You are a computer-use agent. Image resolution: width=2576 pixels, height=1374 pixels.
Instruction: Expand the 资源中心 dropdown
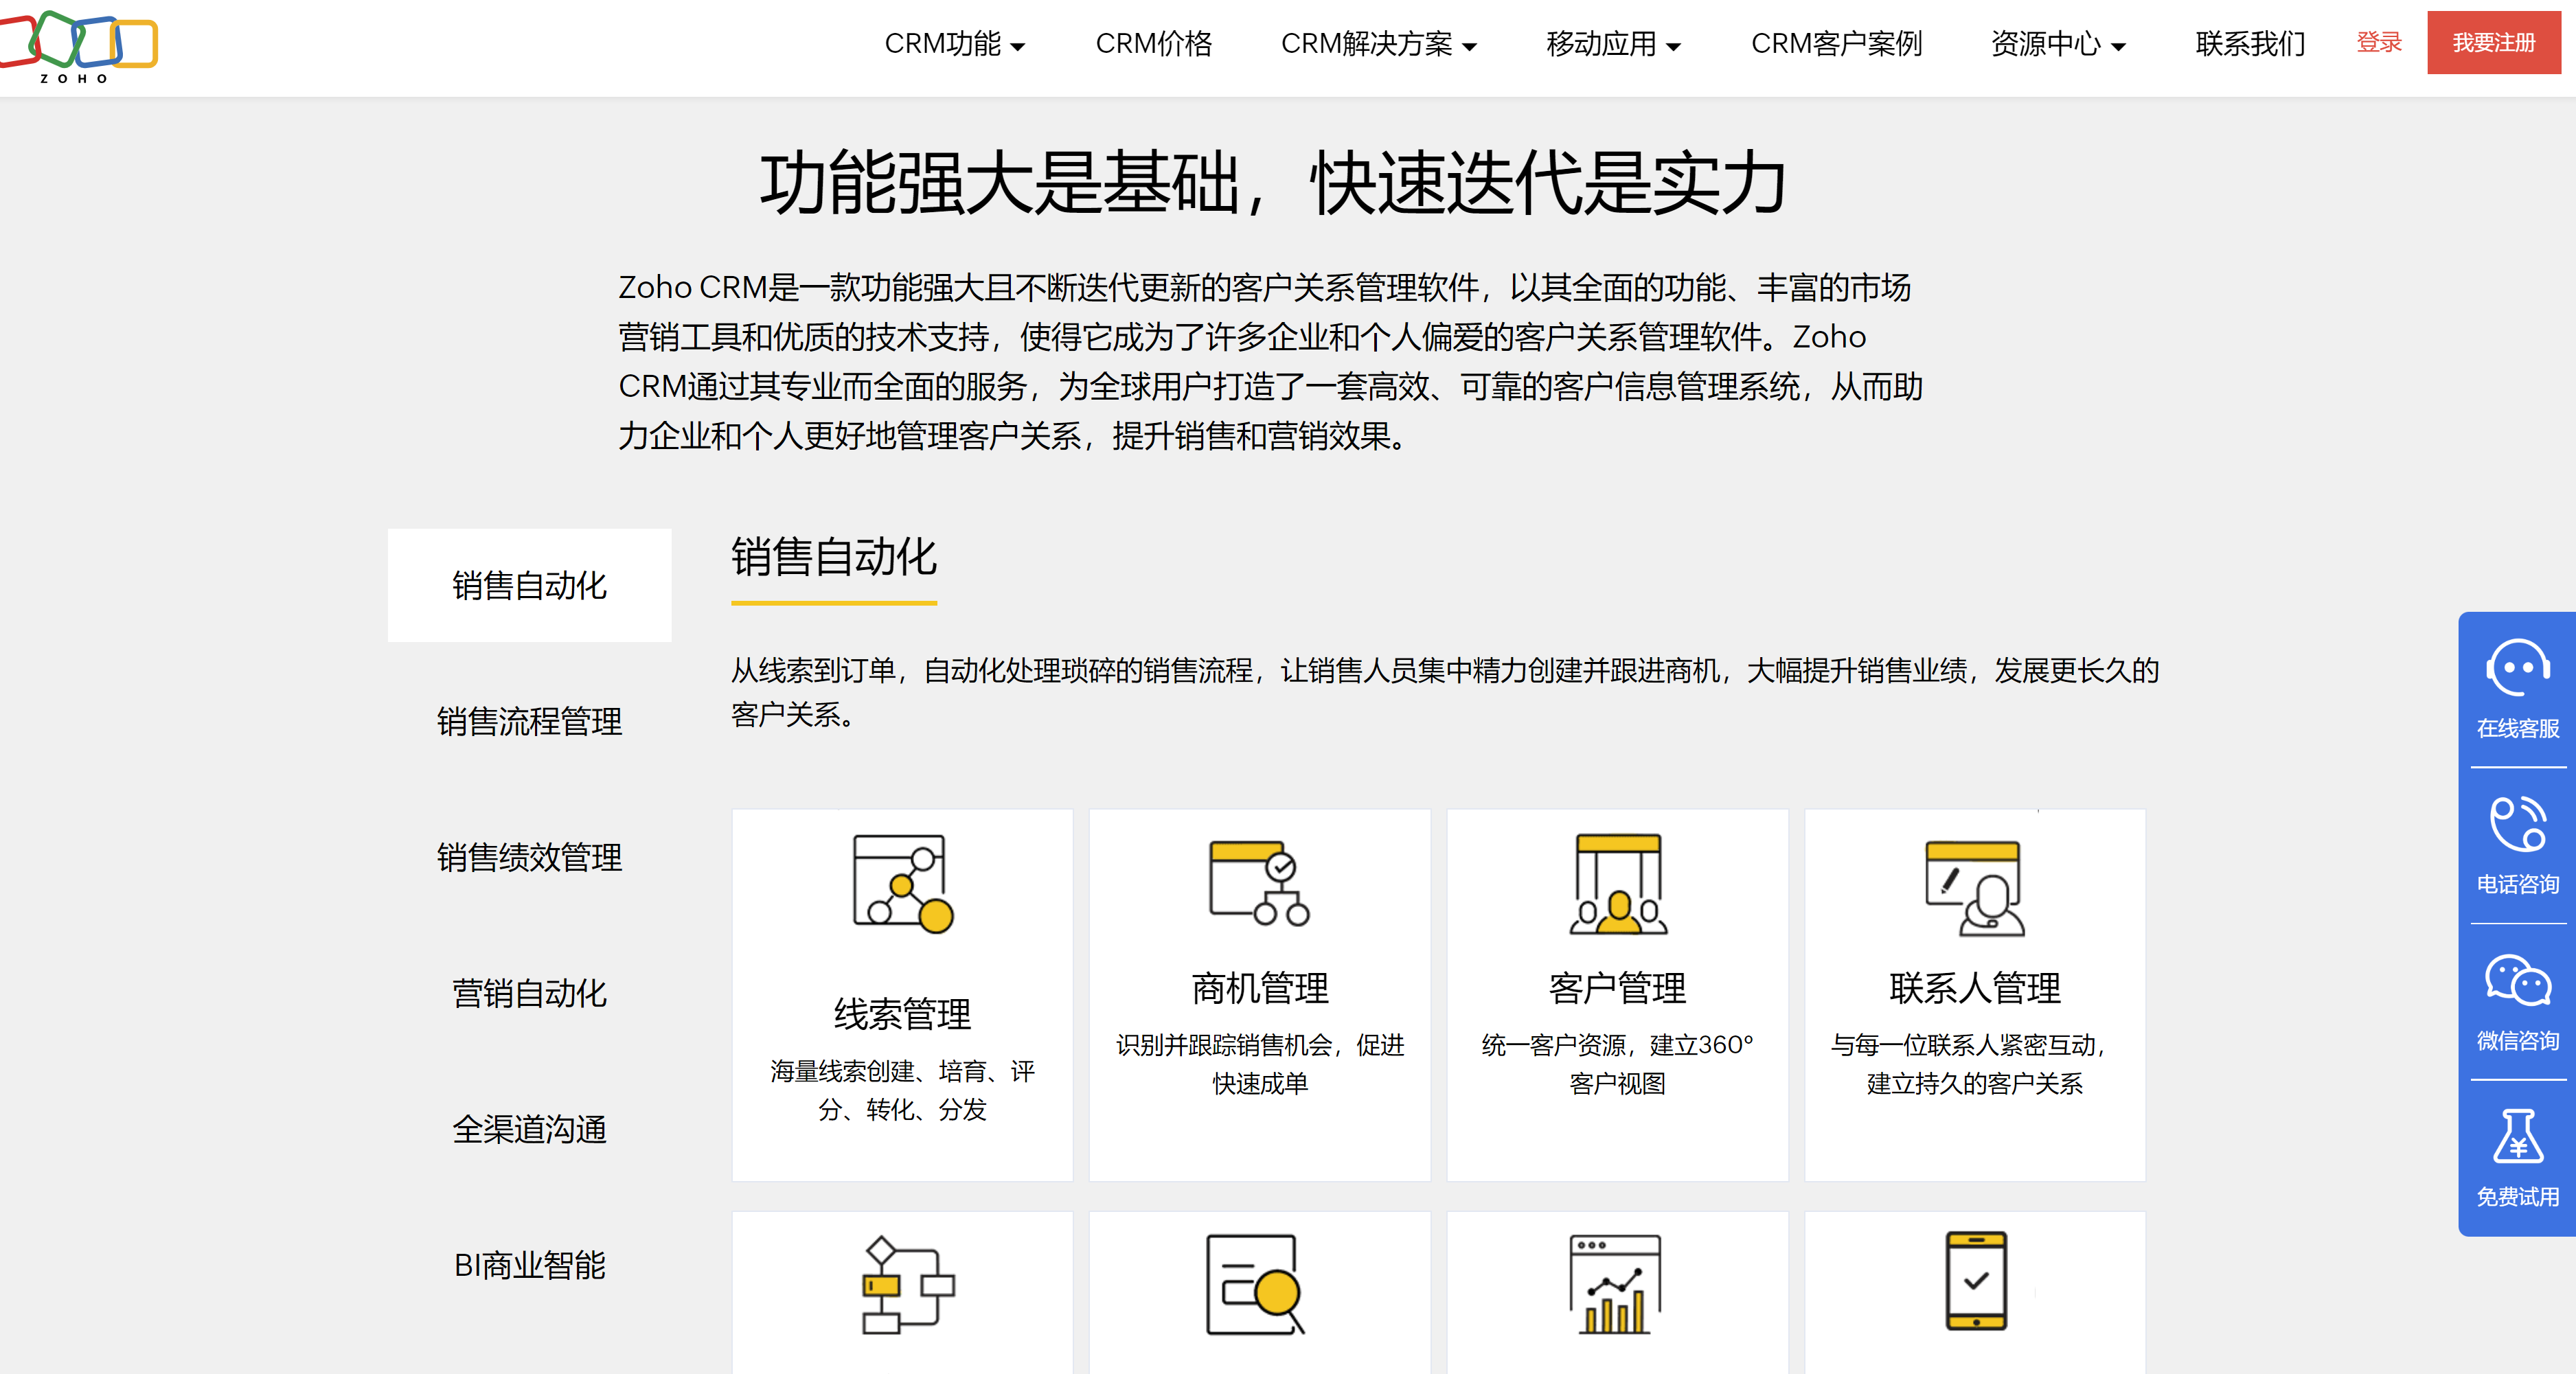pyautogui.click(x=2057, y=44)
